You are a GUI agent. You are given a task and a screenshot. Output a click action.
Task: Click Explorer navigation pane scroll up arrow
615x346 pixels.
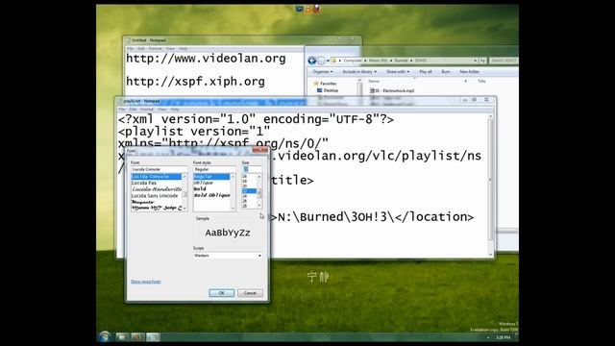coord(360,81)
